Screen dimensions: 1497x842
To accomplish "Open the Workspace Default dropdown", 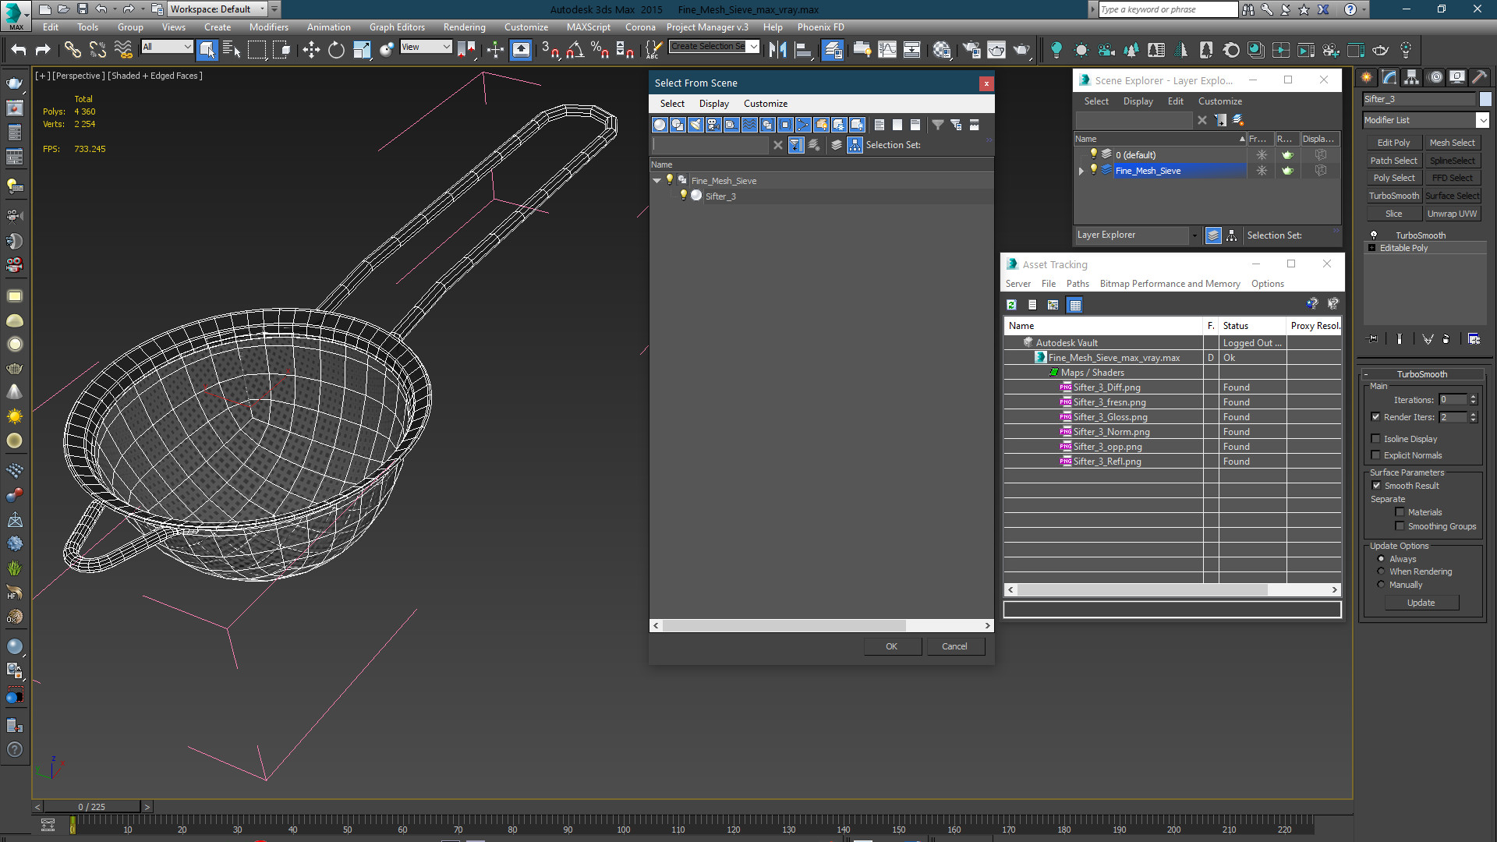I will [x=262, y=9].
